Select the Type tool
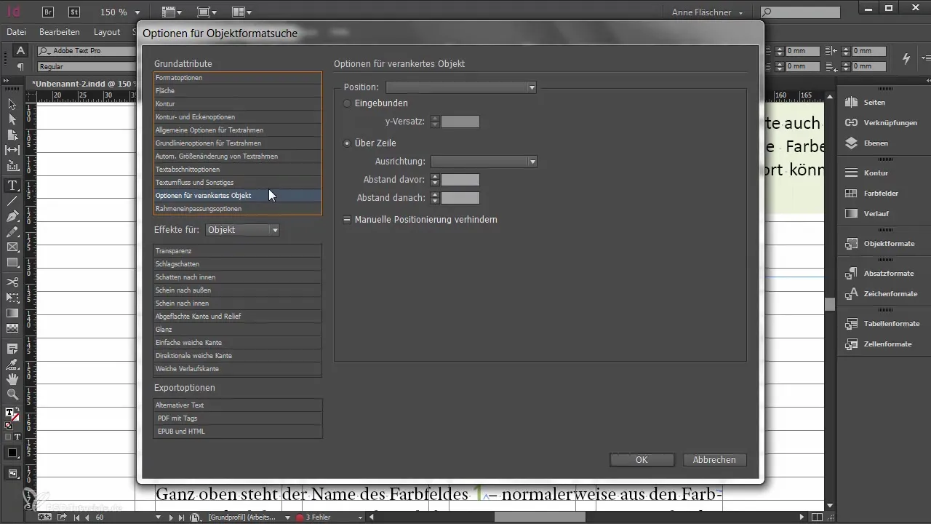 pos(12,186)
